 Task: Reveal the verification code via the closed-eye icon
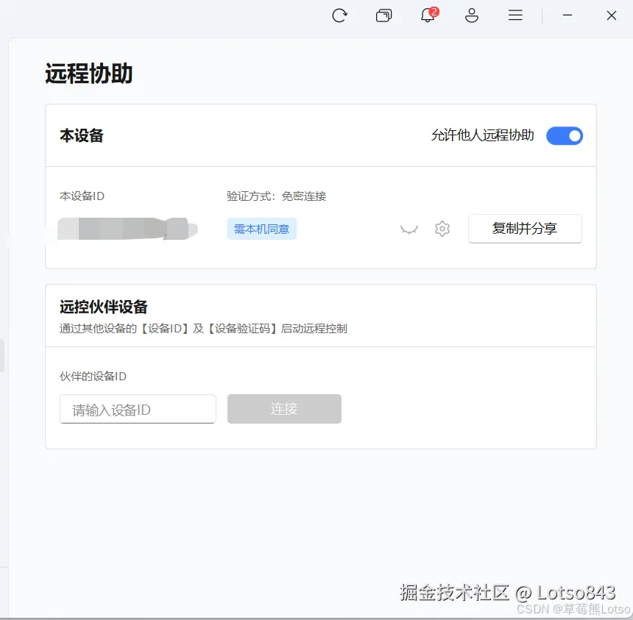pyautogui.click(x=409, y=229)
